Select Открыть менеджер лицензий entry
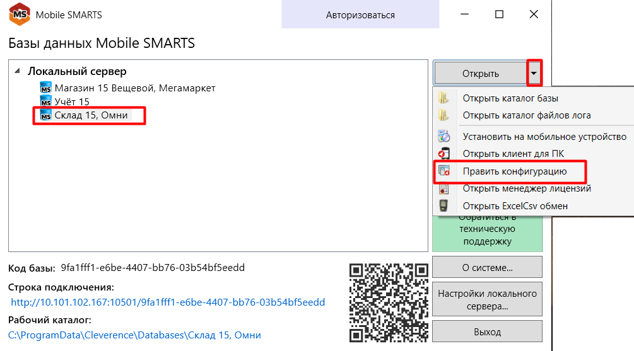The width and height of the screenshot is (634, 351). tap(527, 188)
